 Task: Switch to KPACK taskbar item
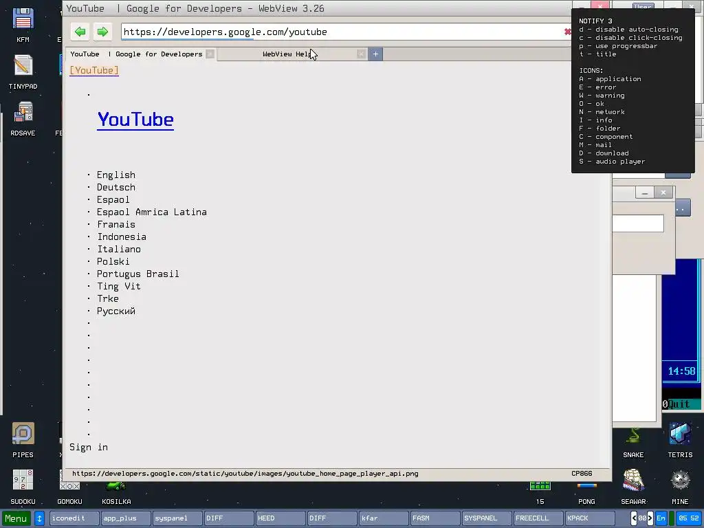589,518
